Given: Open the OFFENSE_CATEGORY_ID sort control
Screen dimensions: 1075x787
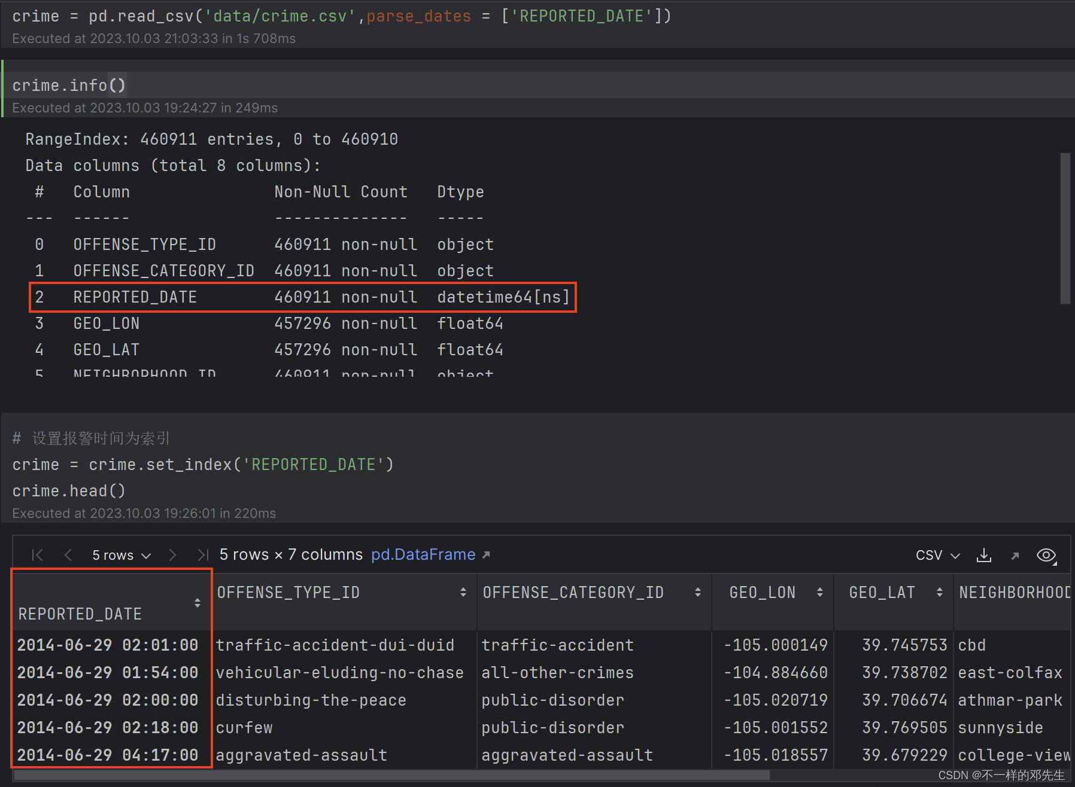Looking at the screenshot, I should click(699, 592).
